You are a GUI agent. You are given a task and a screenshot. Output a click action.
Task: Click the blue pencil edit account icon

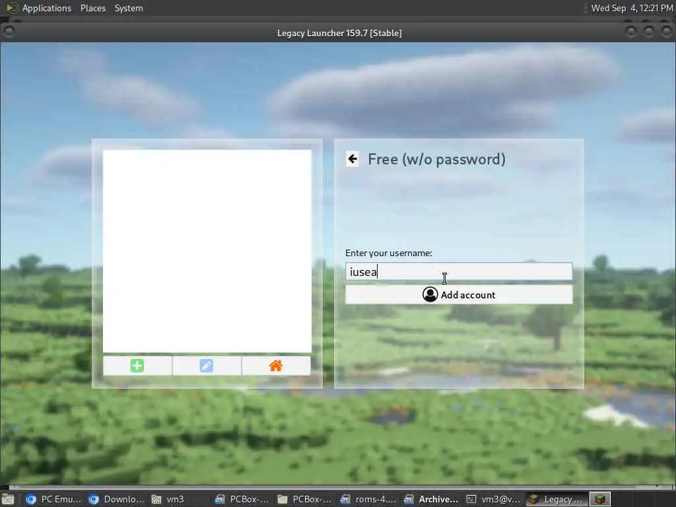[x=207, y=366]
